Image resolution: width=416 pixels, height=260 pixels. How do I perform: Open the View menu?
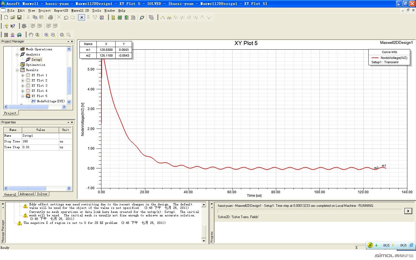31,10
